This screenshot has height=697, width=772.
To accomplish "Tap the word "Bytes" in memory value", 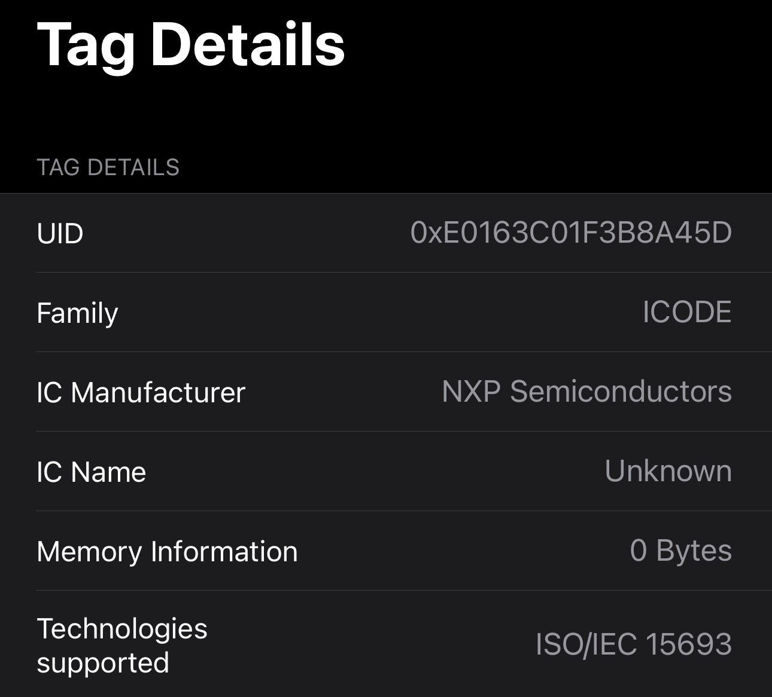I will click(x=694, y=551).
